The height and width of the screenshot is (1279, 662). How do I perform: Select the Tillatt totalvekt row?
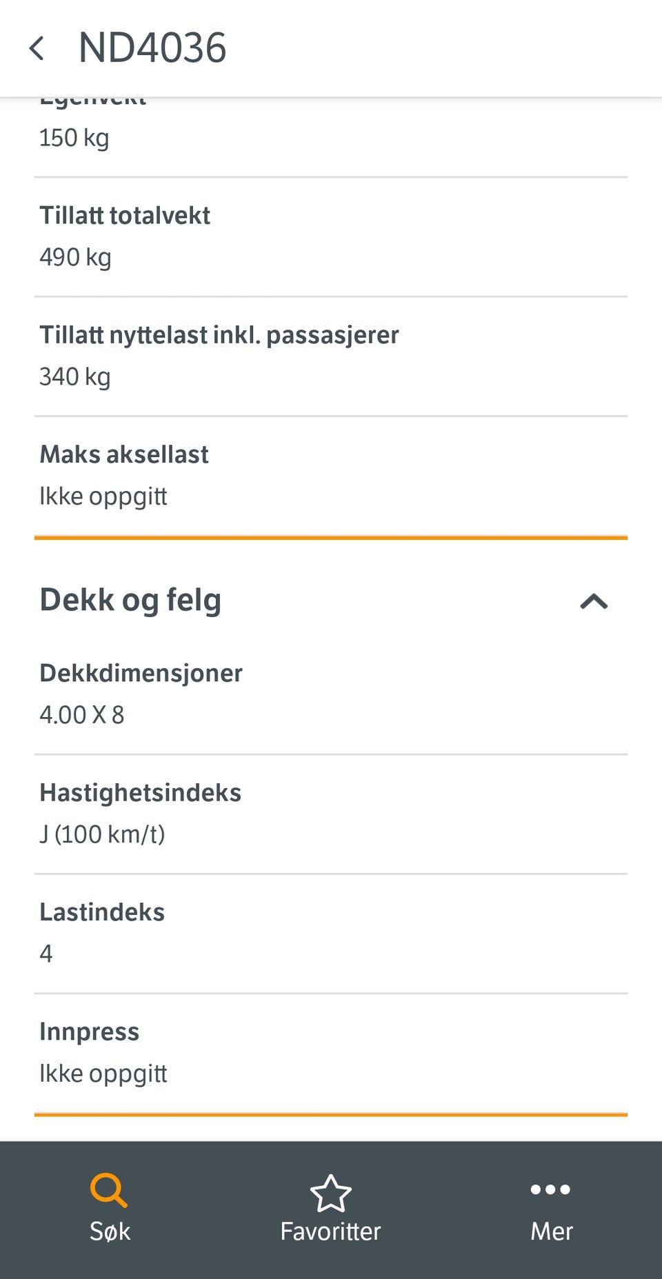[x=331, y=237]
